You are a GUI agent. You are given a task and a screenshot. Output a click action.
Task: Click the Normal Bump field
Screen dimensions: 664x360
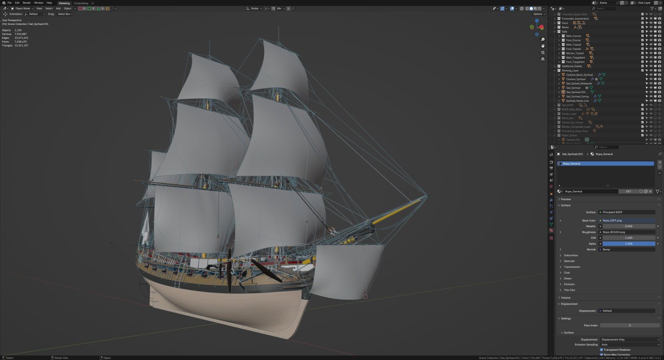tap(627, 249)
